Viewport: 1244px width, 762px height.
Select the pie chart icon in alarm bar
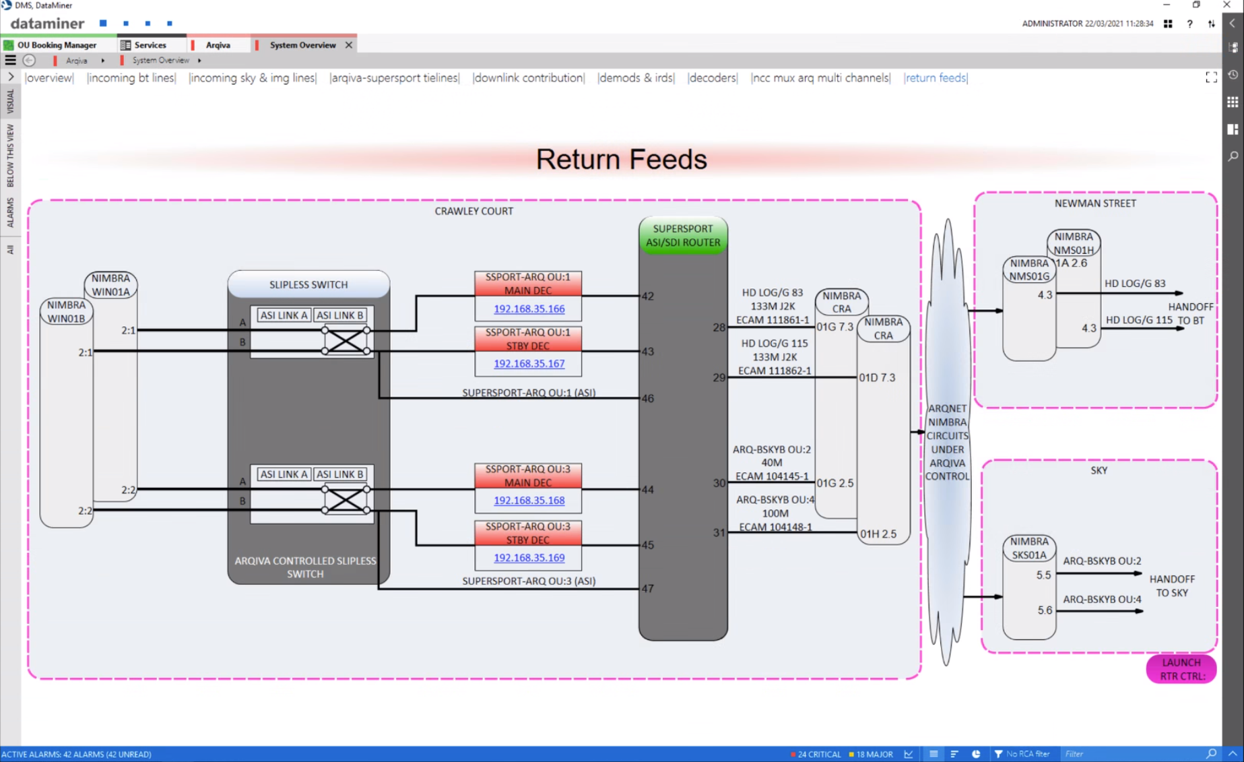pyautogui.click(x=976, y=754)
